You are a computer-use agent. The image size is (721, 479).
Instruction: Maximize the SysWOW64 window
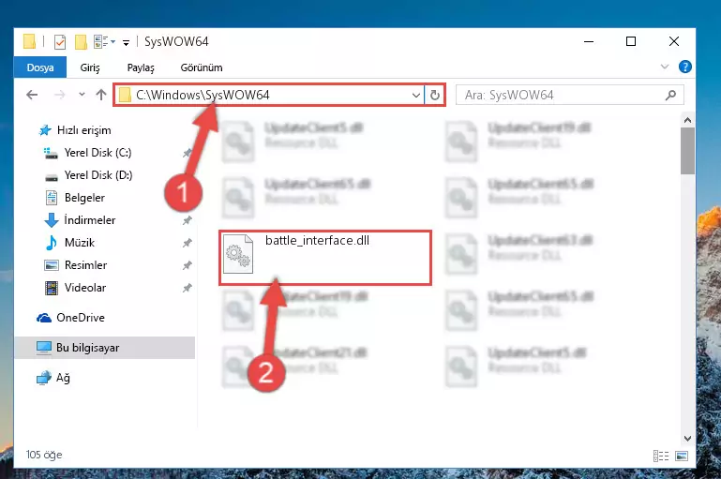tap(631, 41)
